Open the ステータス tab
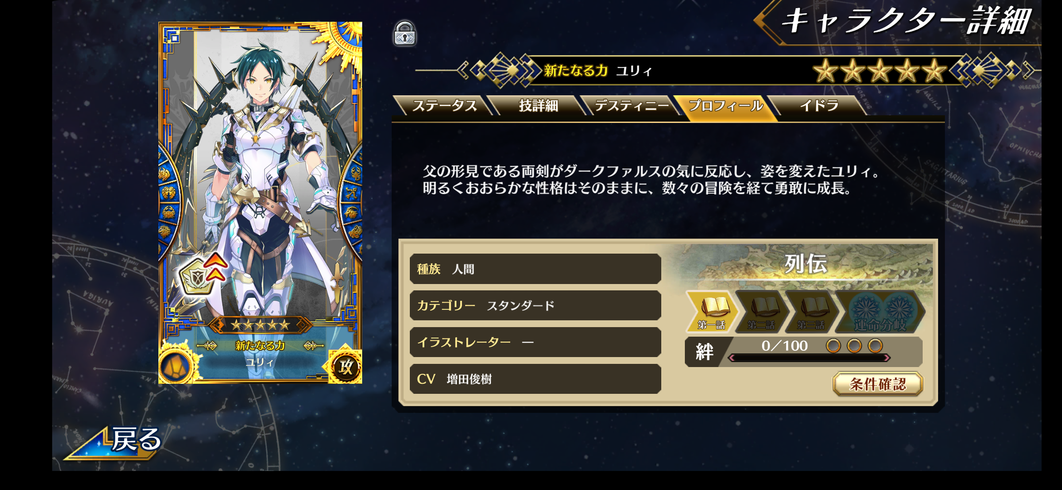Screen dimensions: 1062x490 pyautogui.click(x=444, y=106)
